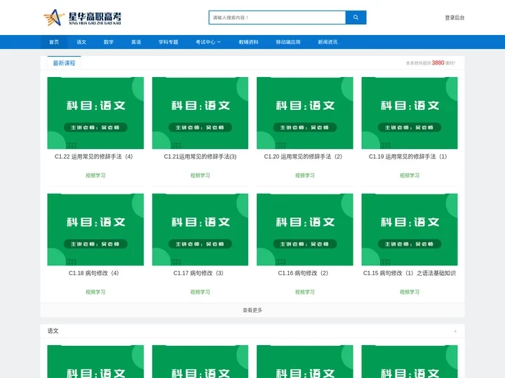Click title C1.15 病句修改 (1) 之语法基础知识
This screenshot has width=505, height=378.
tap(410, 273)
